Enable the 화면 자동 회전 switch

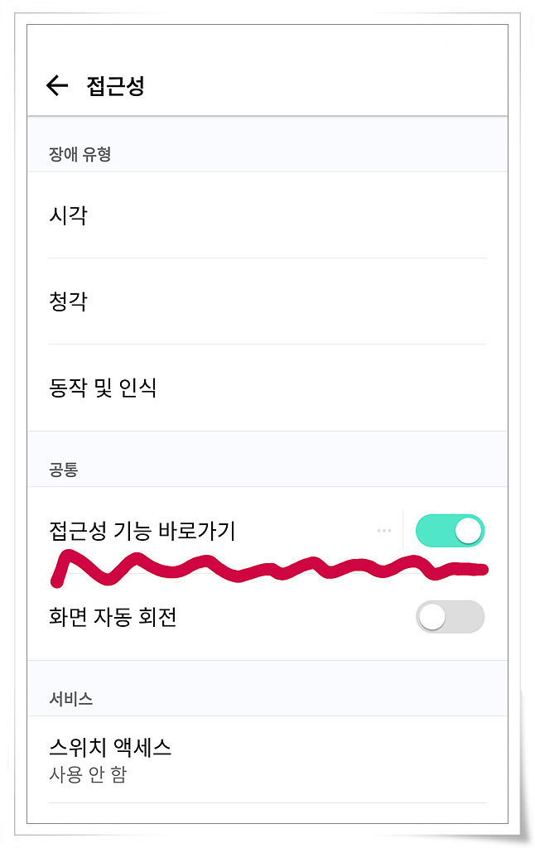click(450, 616)
